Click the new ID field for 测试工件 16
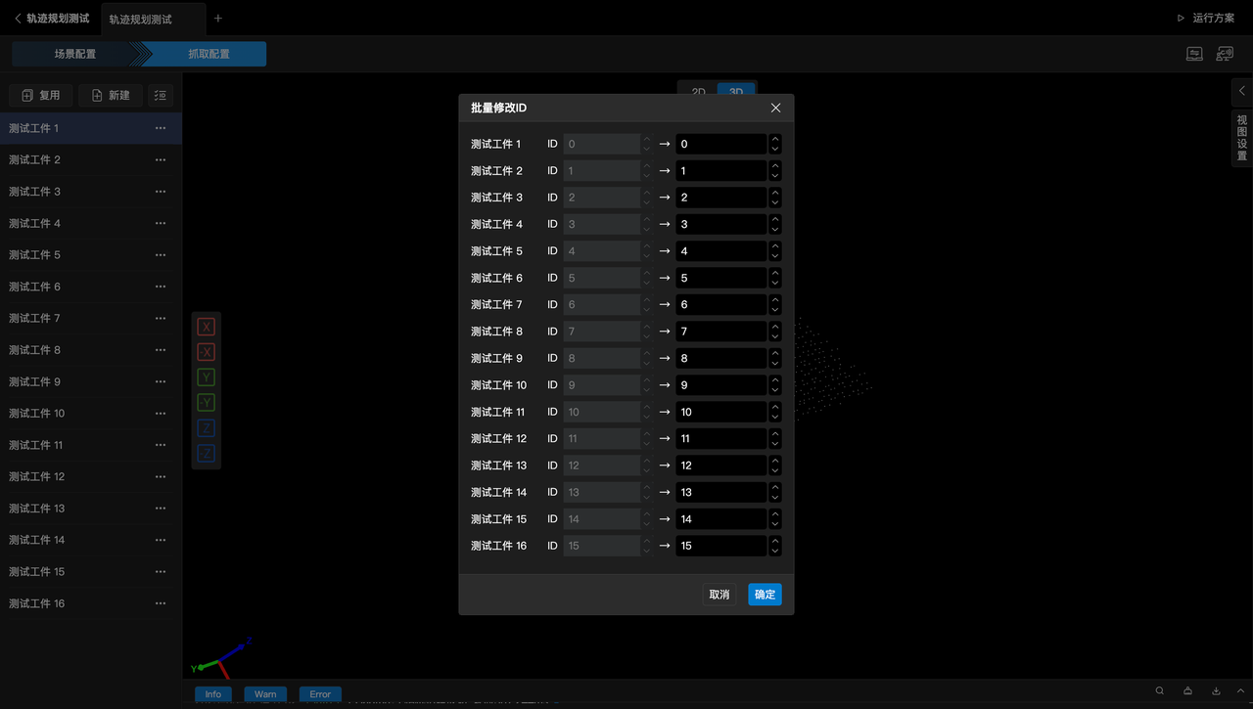1253x709 pixels. pos(720,546)
